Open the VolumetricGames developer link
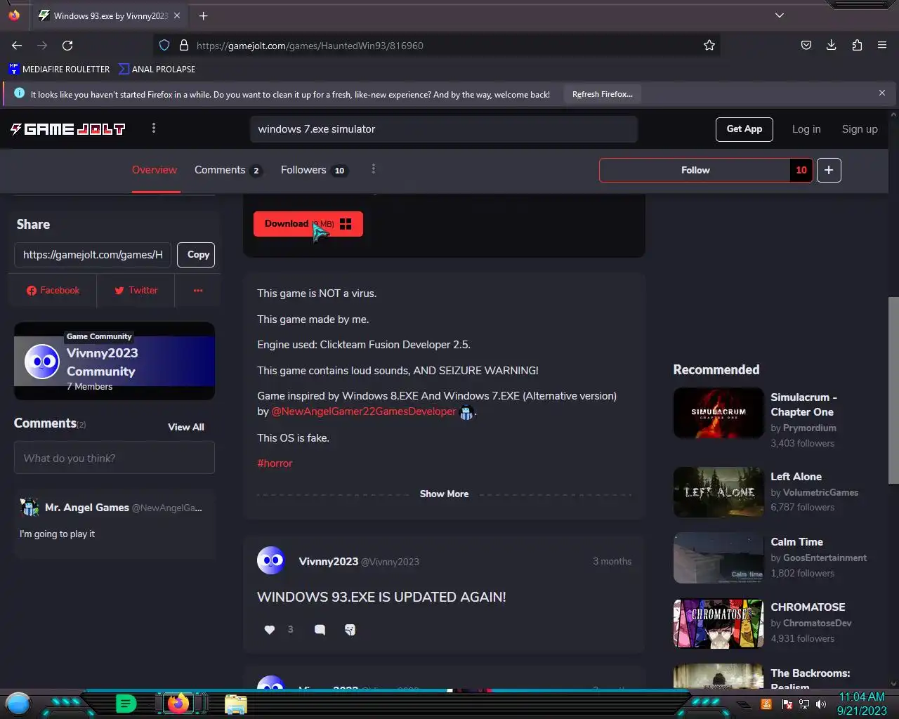899x719 pixels. (820, 493)
